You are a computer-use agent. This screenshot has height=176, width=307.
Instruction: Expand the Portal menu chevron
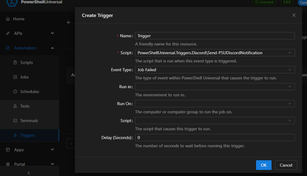[52, 164]
